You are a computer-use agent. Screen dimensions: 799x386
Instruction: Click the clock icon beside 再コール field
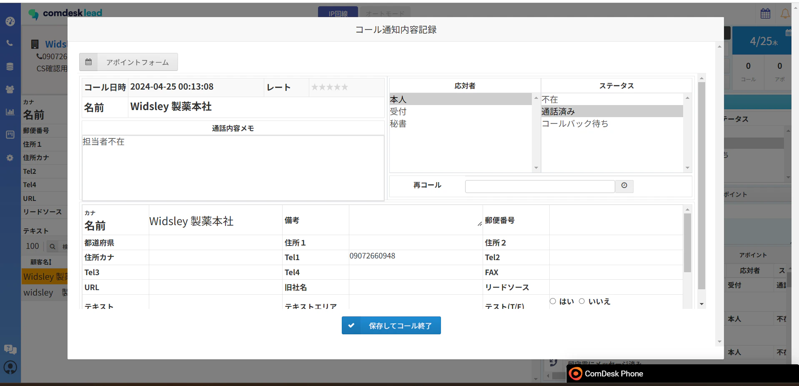tap(624, 185)
